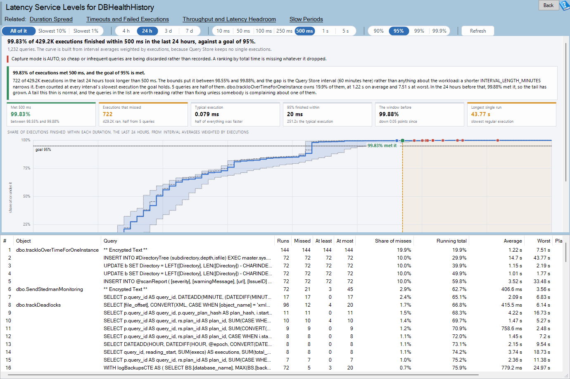Choose the 24 h time window
The width and height of the screenshot is (570, 379).
point(147,31)
